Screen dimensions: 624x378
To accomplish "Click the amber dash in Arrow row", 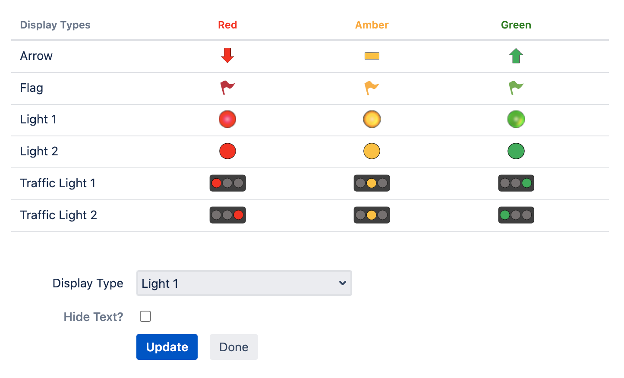I will [372, 56].
